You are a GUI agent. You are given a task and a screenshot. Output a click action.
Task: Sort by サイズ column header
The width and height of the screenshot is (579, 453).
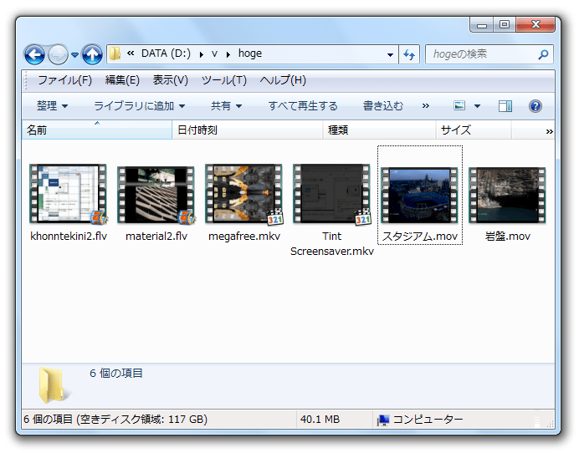474,130
